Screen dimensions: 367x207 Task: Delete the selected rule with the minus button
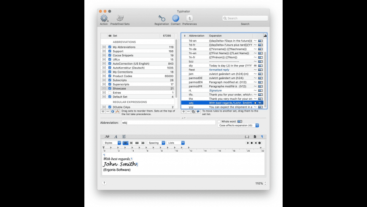[189, 112]
